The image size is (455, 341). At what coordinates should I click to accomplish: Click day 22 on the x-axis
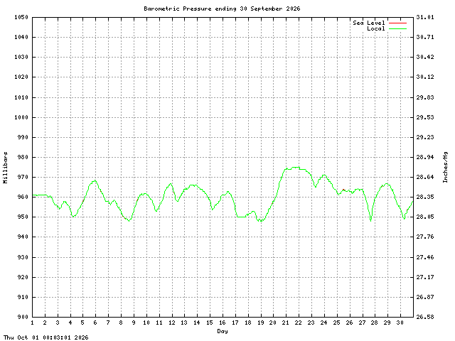tap(299, 323)
